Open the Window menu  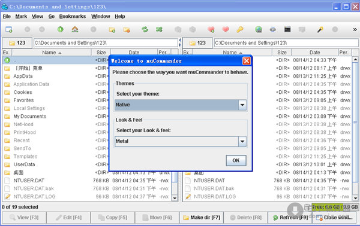101,17
